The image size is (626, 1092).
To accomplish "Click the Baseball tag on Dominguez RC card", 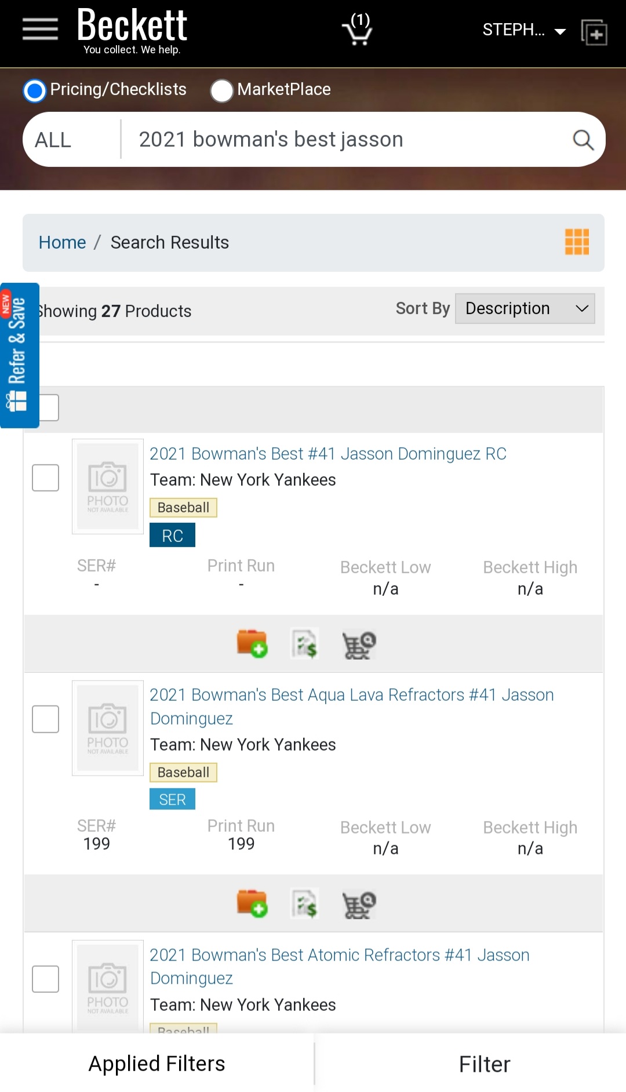I will [x=183, y=508].
